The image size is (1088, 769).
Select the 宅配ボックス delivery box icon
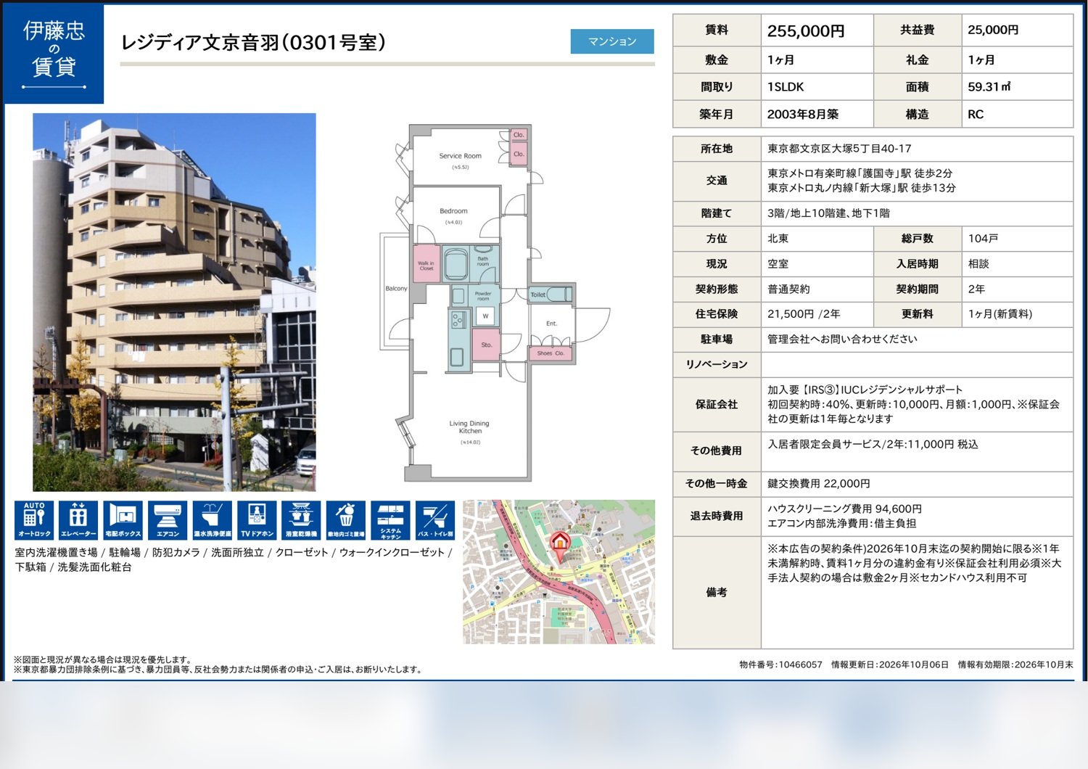(123, 520)
